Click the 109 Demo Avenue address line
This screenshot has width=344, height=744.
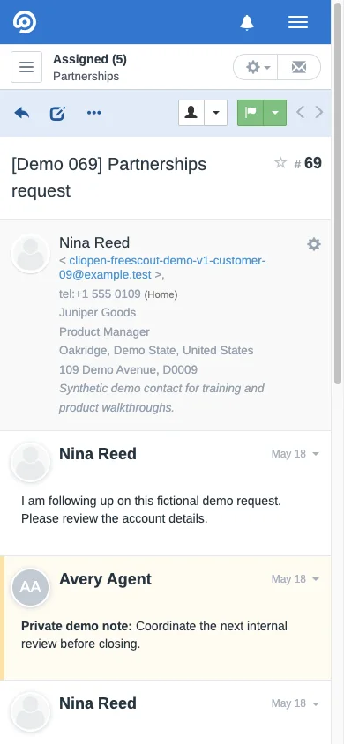pyautogui.click(x=128, y=369)
